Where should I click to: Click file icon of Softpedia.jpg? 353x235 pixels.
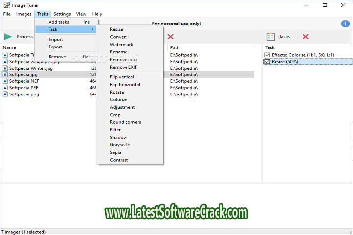5,74
